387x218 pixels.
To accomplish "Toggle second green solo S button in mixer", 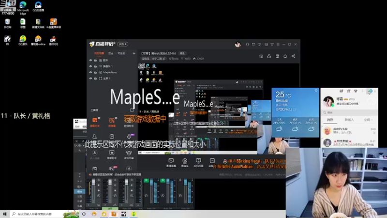I will click(163, 180).
